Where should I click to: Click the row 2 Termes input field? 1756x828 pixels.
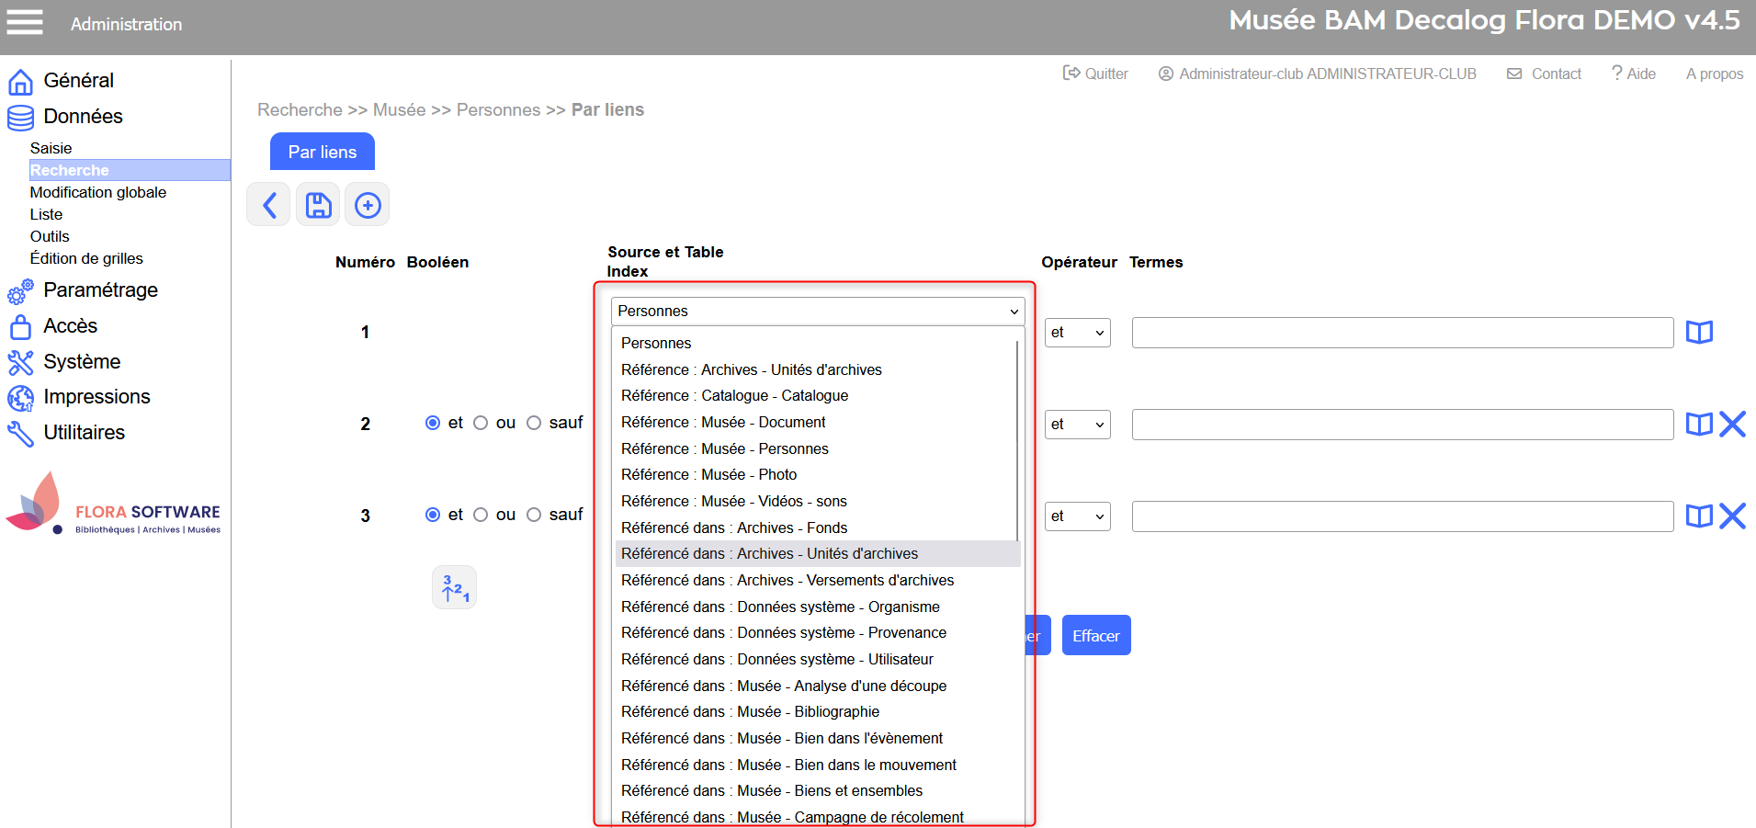pos(1402,425)
